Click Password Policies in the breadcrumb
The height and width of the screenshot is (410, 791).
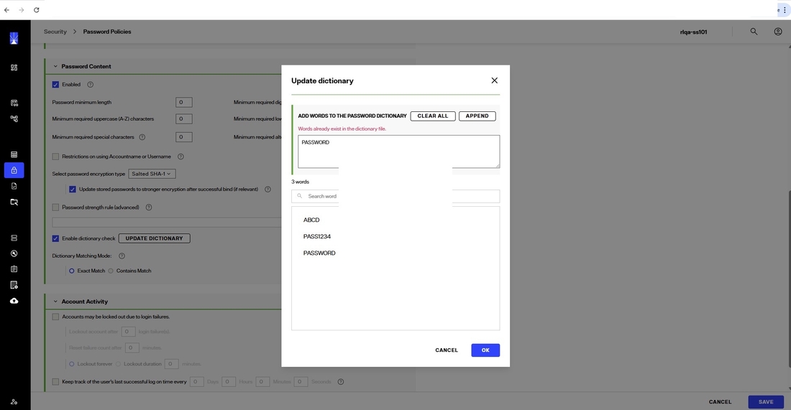[x=107, y=31]
